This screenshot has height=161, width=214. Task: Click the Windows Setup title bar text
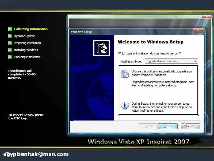click(81, 32)
